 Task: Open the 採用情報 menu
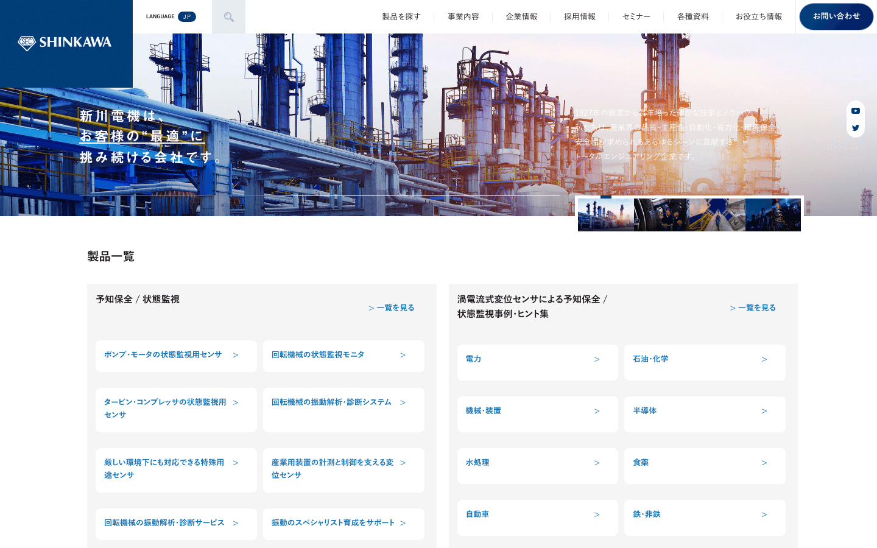click(x=580, y=16)
